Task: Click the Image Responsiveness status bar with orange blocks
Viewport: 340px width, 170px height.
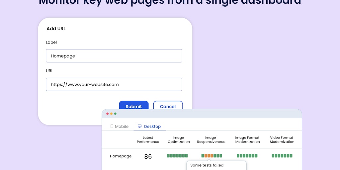Action: click(212, 156)
